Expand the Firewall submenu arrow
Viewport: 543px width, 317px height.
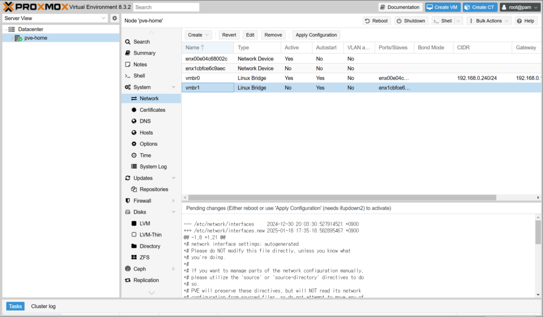tap(173, 201)
